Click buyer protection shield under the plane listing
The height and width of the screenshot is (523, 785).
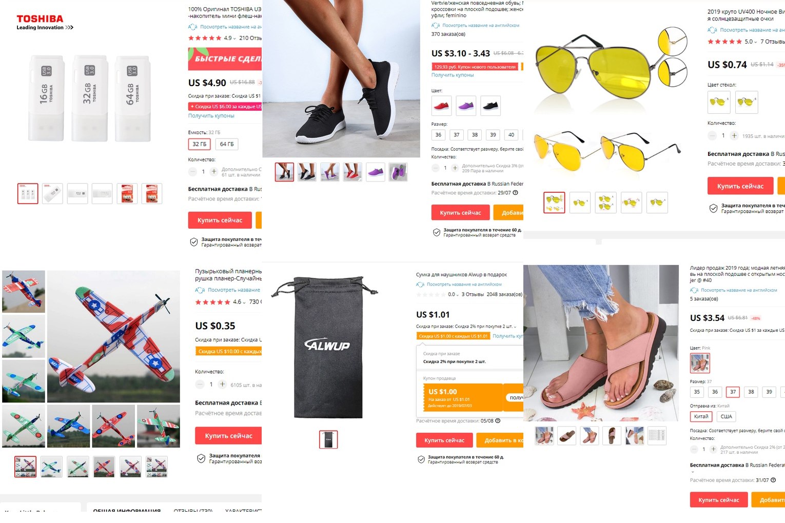point(201,458)
